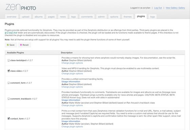Click the comment_trackback plugin name
Image resolution: width=190 pixels, height=130 pixels.
click(21, 99)
